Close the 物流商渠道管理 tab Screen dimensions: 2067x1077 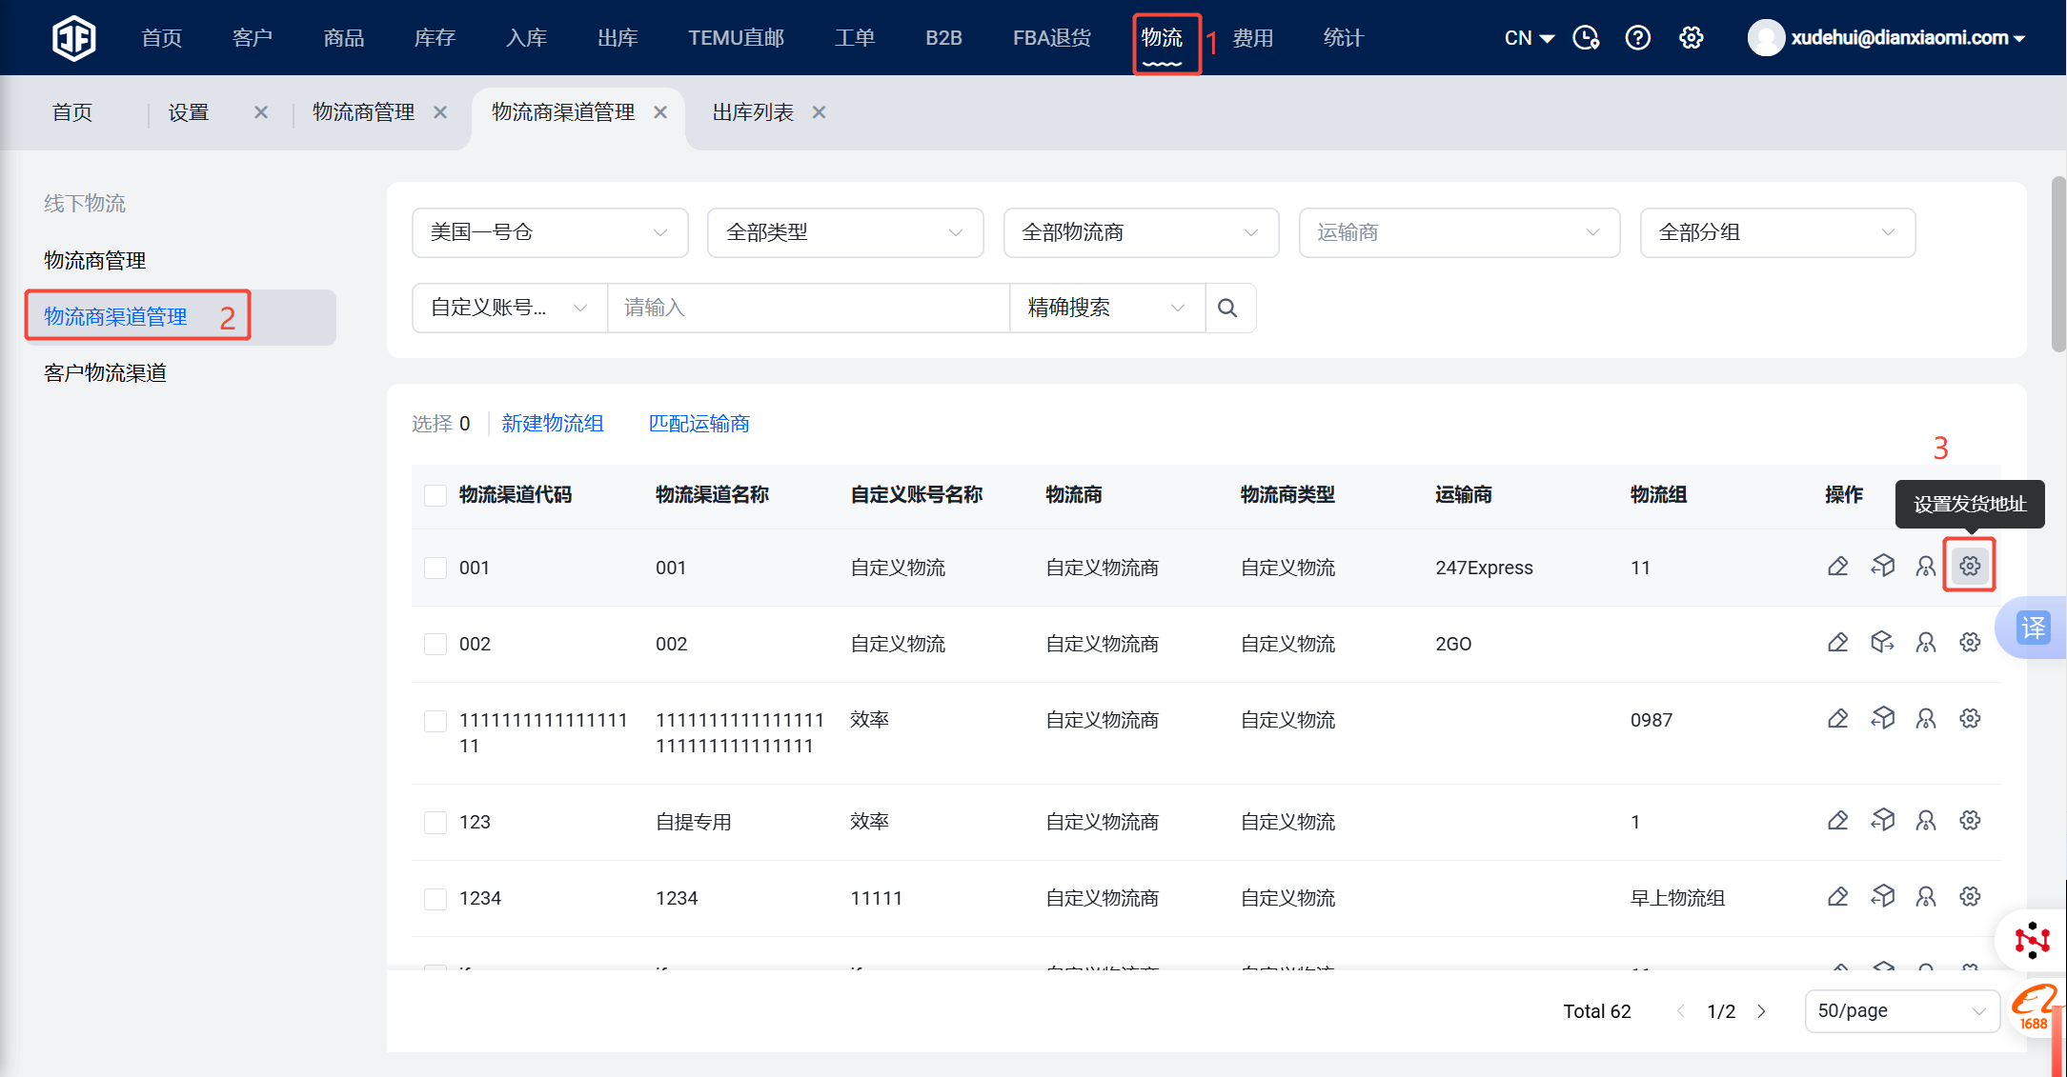(x=660, y=112)
